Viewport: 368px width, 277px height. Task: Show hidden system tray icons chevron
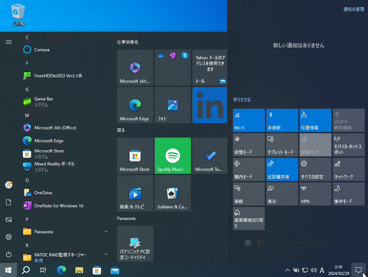(x=288, y=270)
